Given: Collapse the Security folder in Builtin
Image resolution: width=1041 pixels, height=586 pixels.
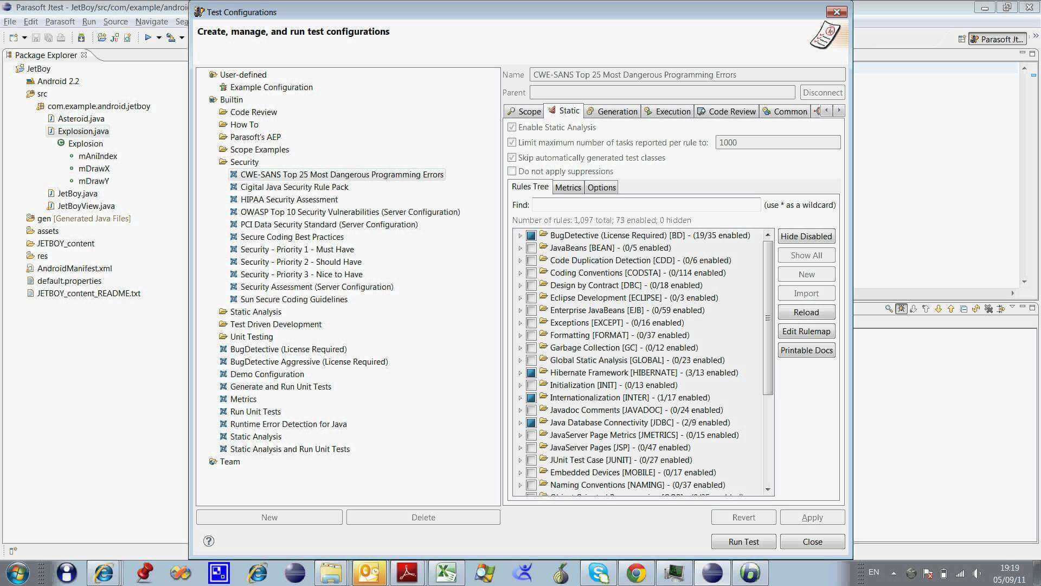Looking at the screenshot, I should [x=223, y=162].
